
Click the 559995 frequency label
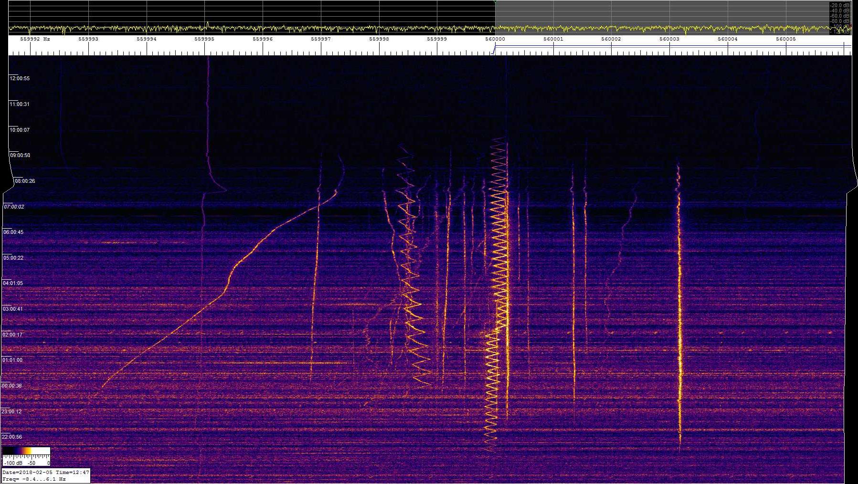[x=204, y=39]
